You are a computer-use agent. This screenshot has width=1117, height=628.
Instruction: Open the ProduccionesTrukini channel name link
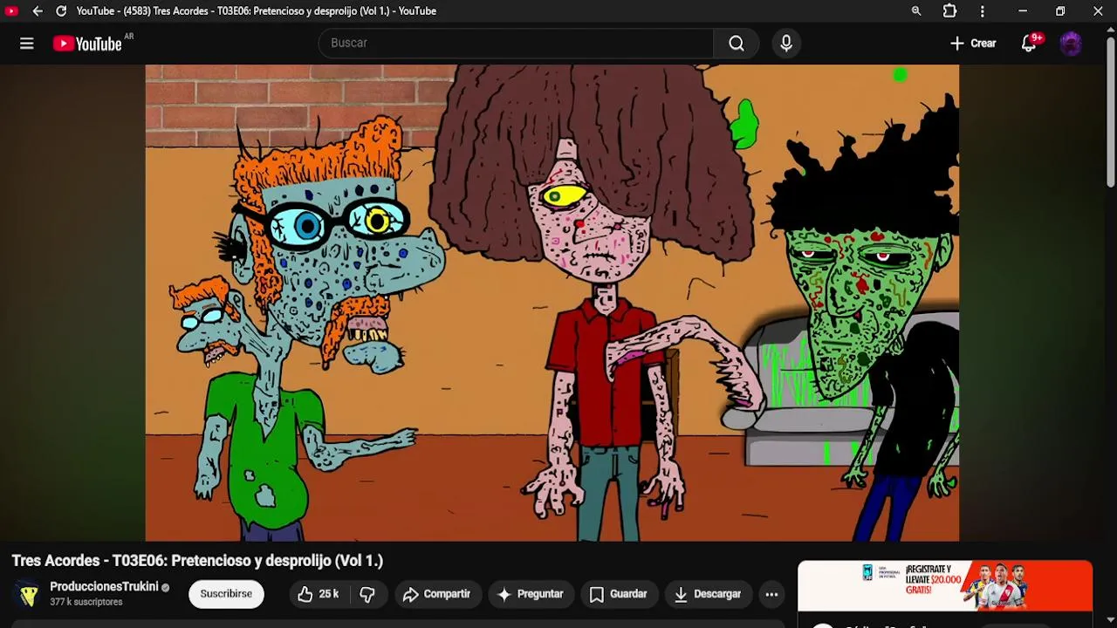pos(104,587)
